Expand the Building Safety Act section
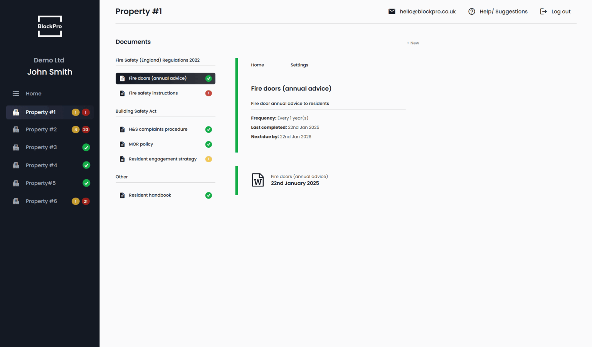 [136, 111]
